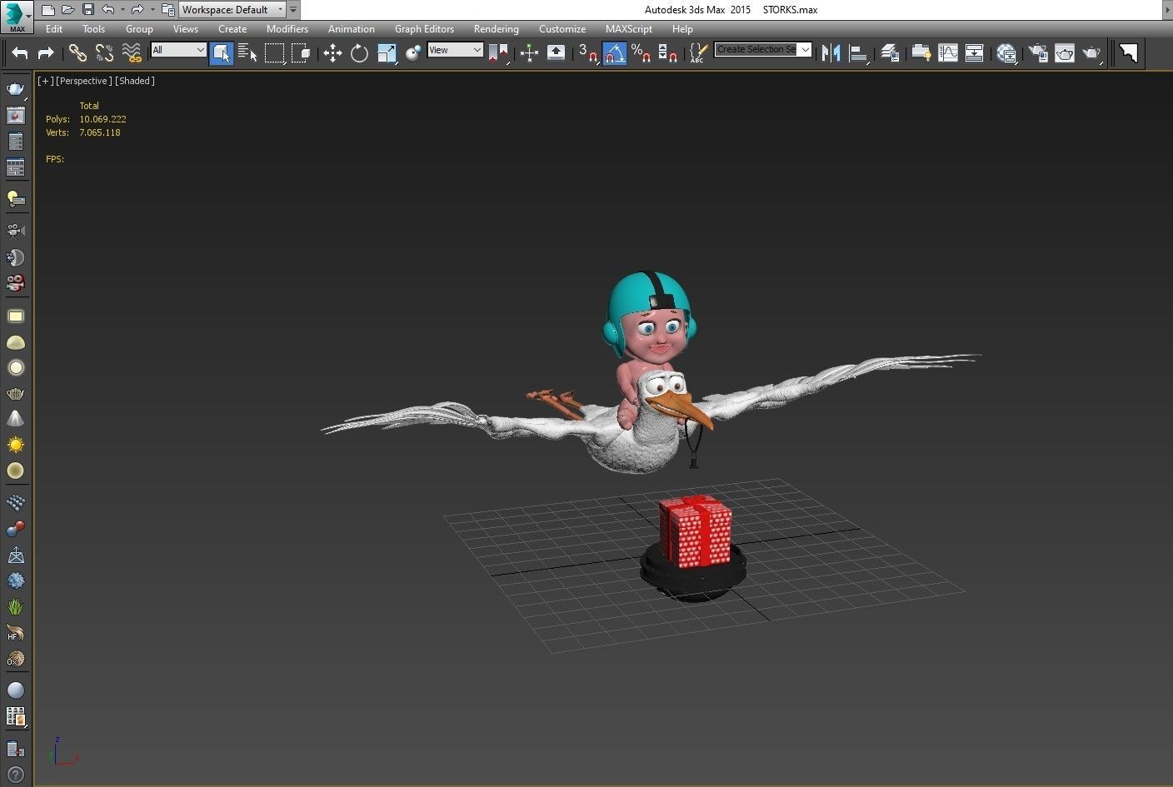Click the Select and Link chain icon
The image size is (1173, 787).
(77, 52)
